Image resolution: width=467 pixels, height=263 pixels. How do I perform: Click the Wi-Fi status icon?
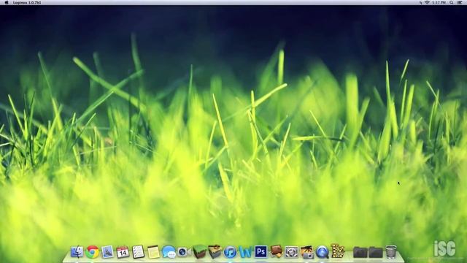coord(427,2)
